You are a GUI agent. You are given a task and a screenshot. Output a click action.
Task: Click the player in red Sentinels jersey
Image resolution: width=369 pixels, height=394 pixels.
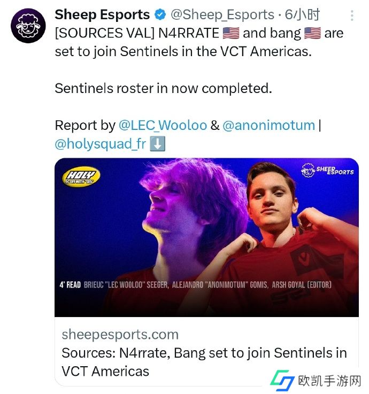pos(279,225)
